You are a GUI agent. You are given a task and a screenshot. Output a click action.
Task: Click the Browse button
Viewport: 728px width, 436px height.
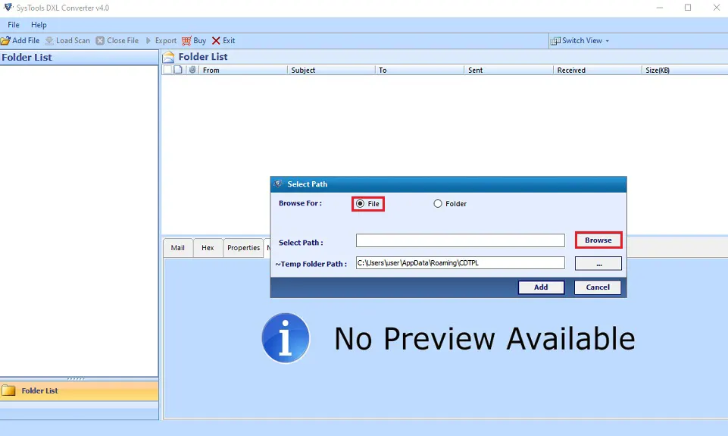click(x=598, y=240)
